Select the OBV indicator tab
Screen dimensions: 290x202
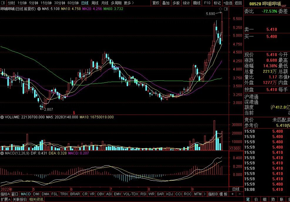[x=100, y=194]
